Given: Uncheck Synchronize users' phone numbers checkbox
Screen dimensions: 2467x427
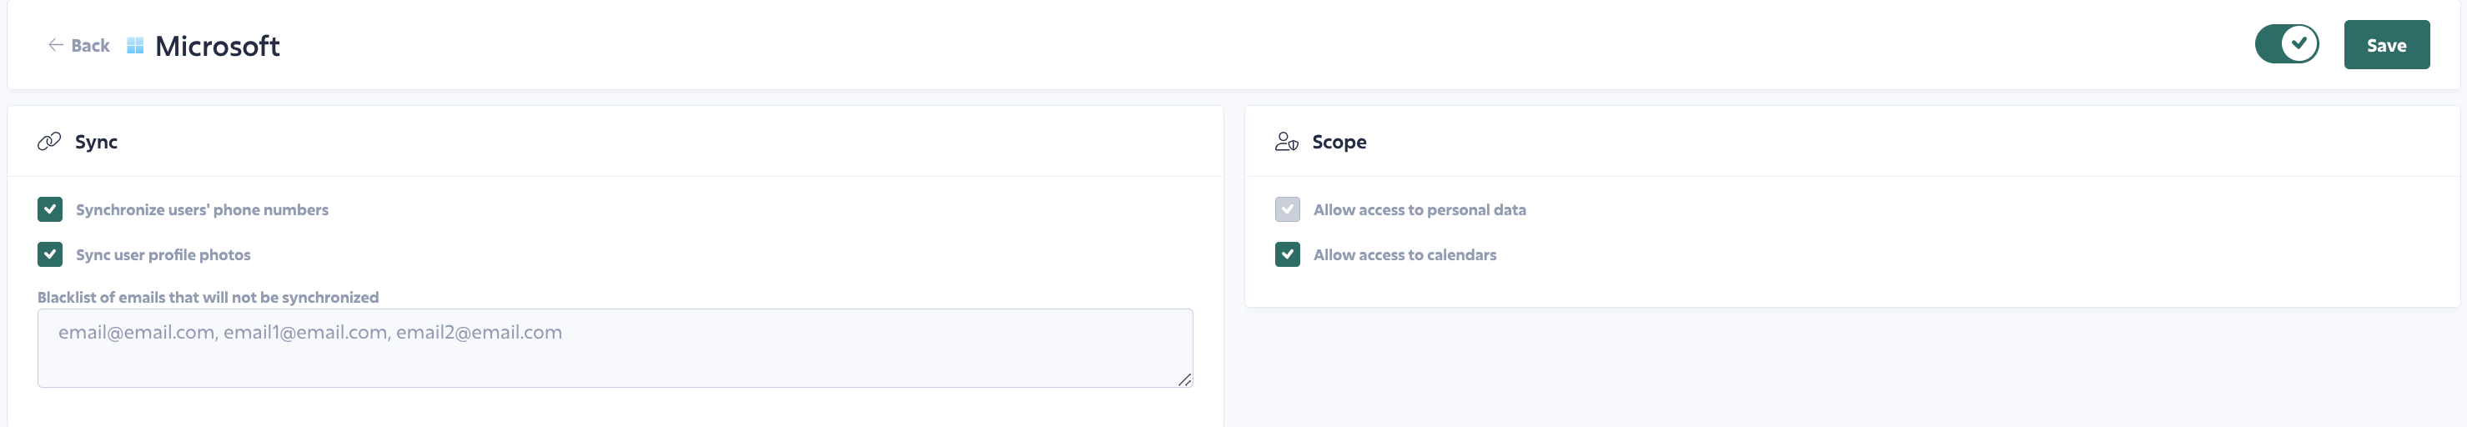Looking at the screenshot, I should (x=50, y=209).
